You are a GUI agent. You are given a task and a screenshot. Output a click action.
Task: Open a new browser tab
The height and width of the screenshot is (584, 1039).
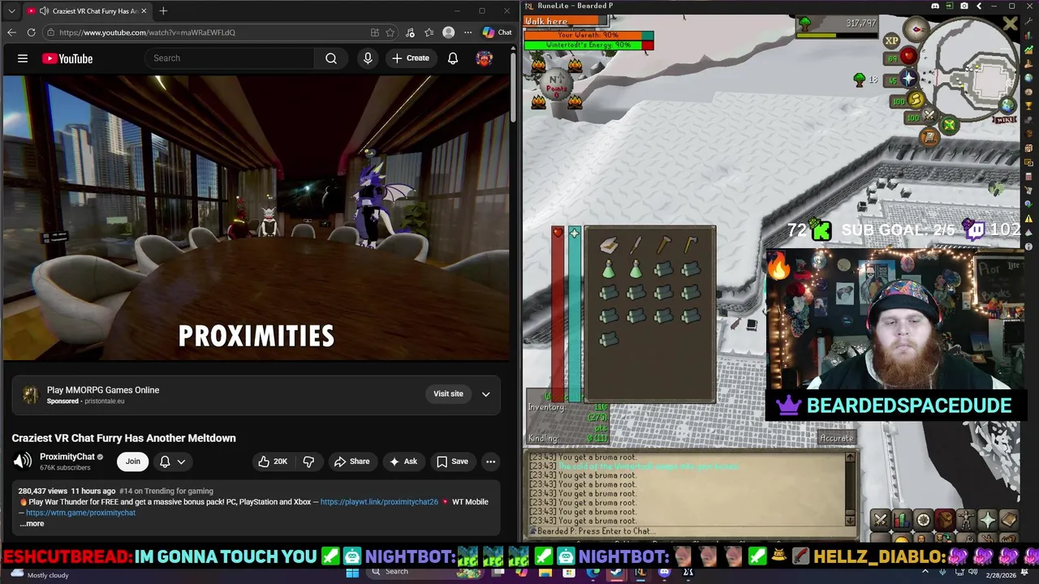click(x=163, y=11)
